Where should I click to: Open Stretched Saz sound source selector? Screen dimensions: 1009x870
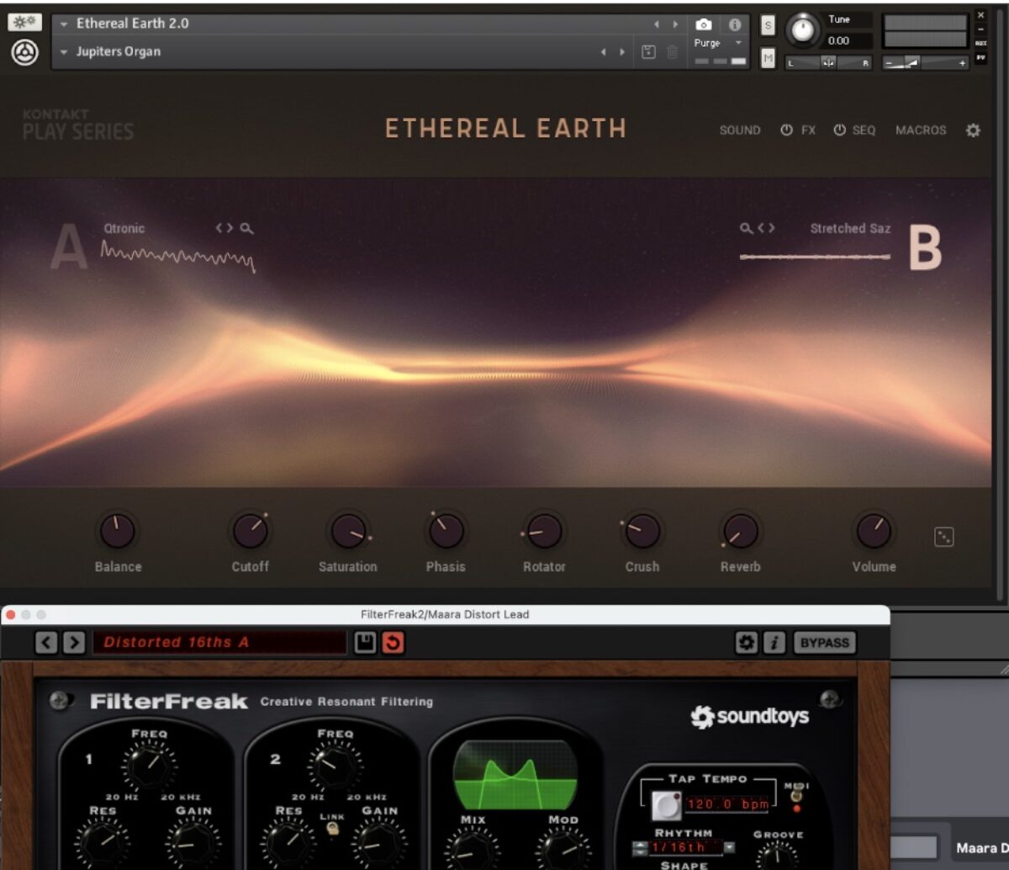click(x=850, y=228)
